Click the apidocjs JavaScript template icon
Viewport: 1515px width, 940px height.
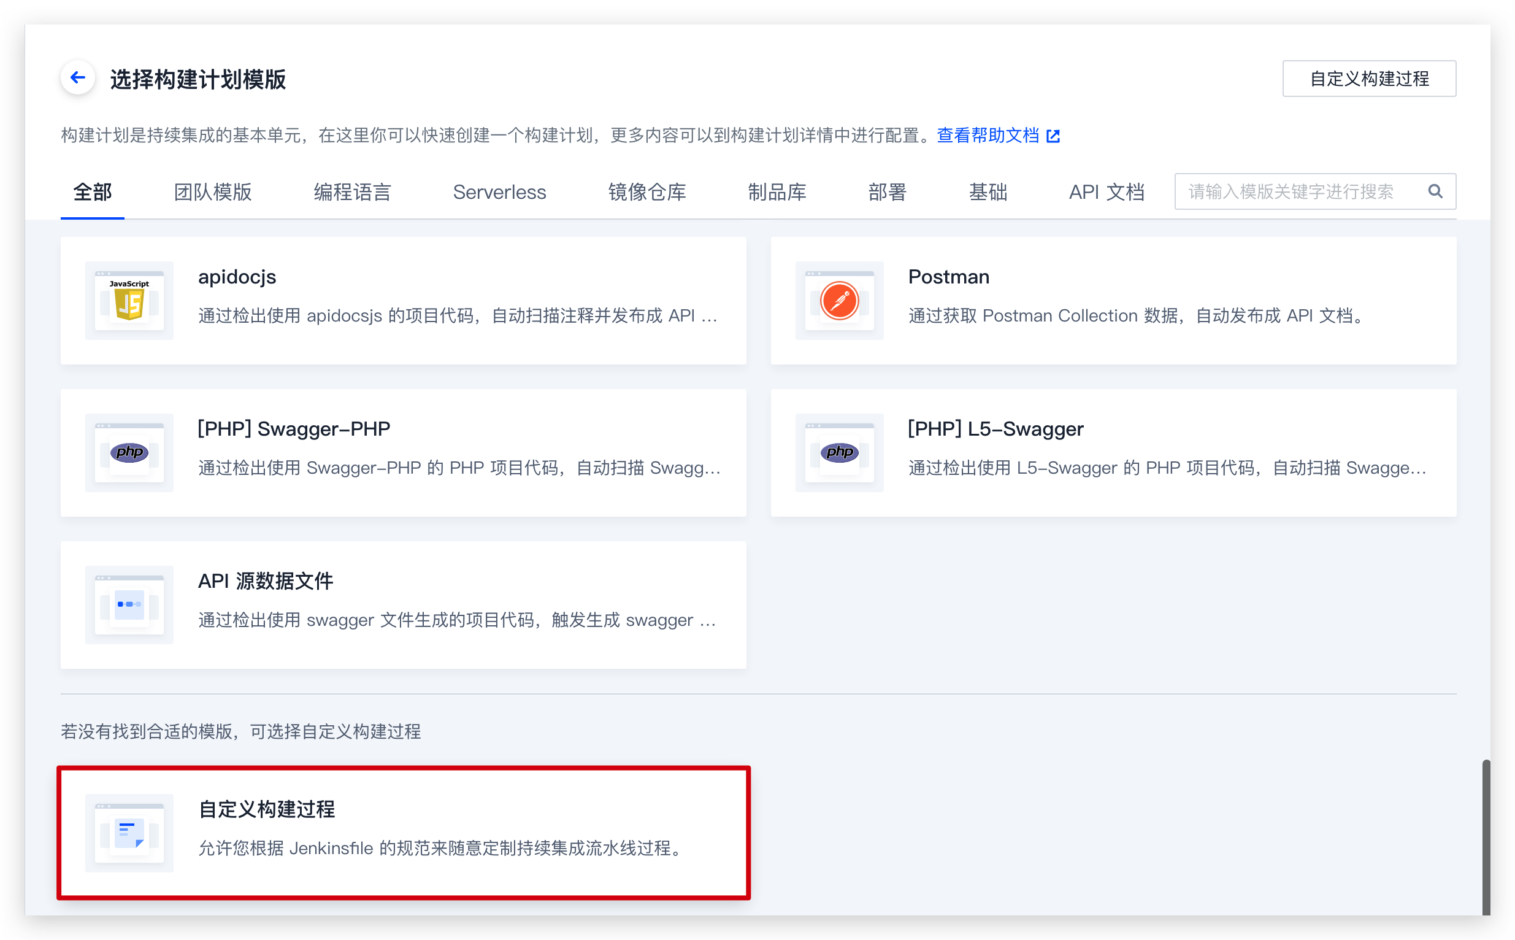pos(129,301)
